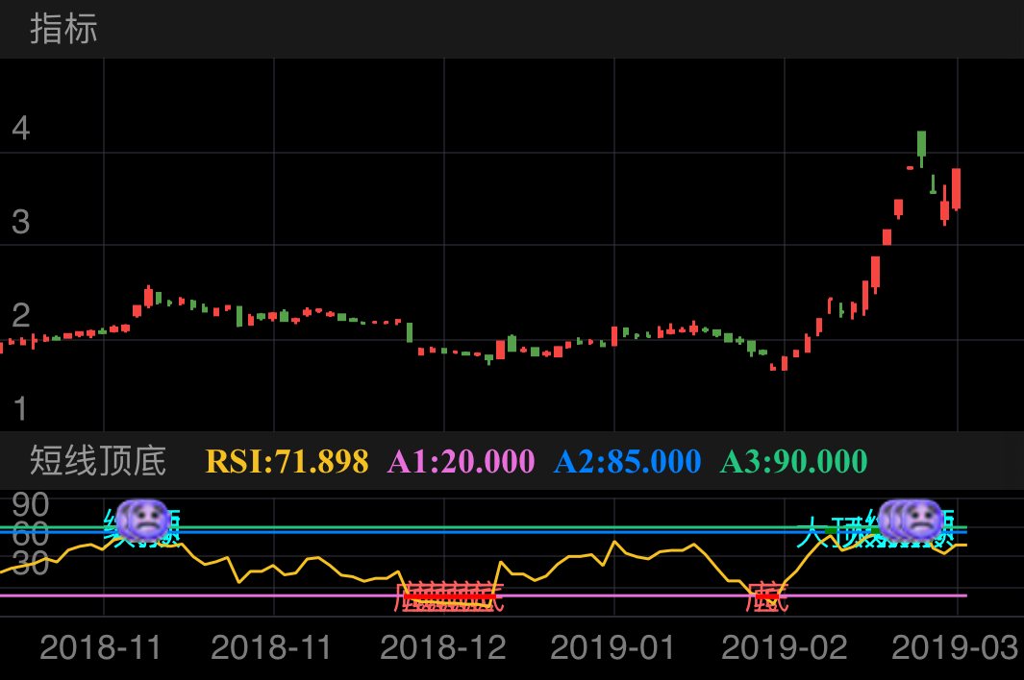Image resolution: width=1024 pixels, height=680 pixels.
Task: Tap the rightmost sad face top-signal icon
Action: pos(921,519)
